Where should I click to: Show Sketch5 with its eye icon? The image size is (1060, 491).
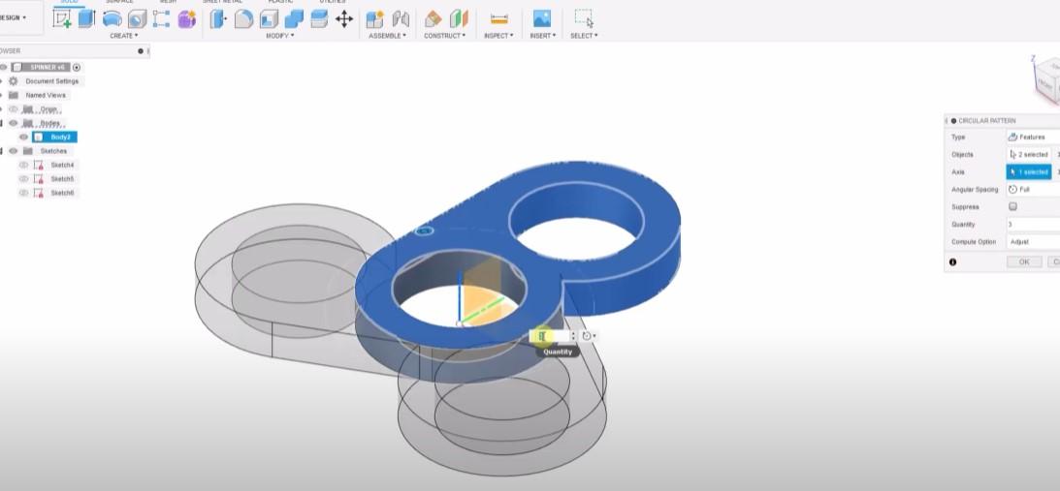coord(23,179)
